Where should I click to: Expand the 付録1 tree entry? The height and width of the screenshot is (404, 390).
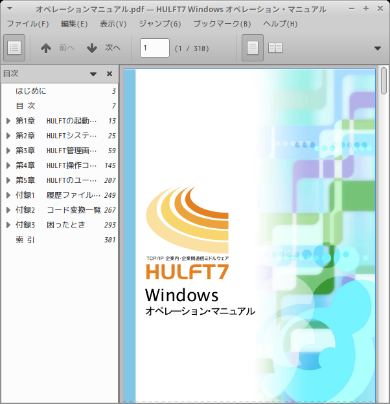8,195
